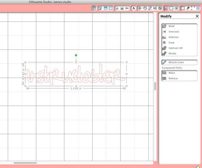Click the bottom-right selection handle
Viewport: 202px width, 168px height.
coord(126,86)
